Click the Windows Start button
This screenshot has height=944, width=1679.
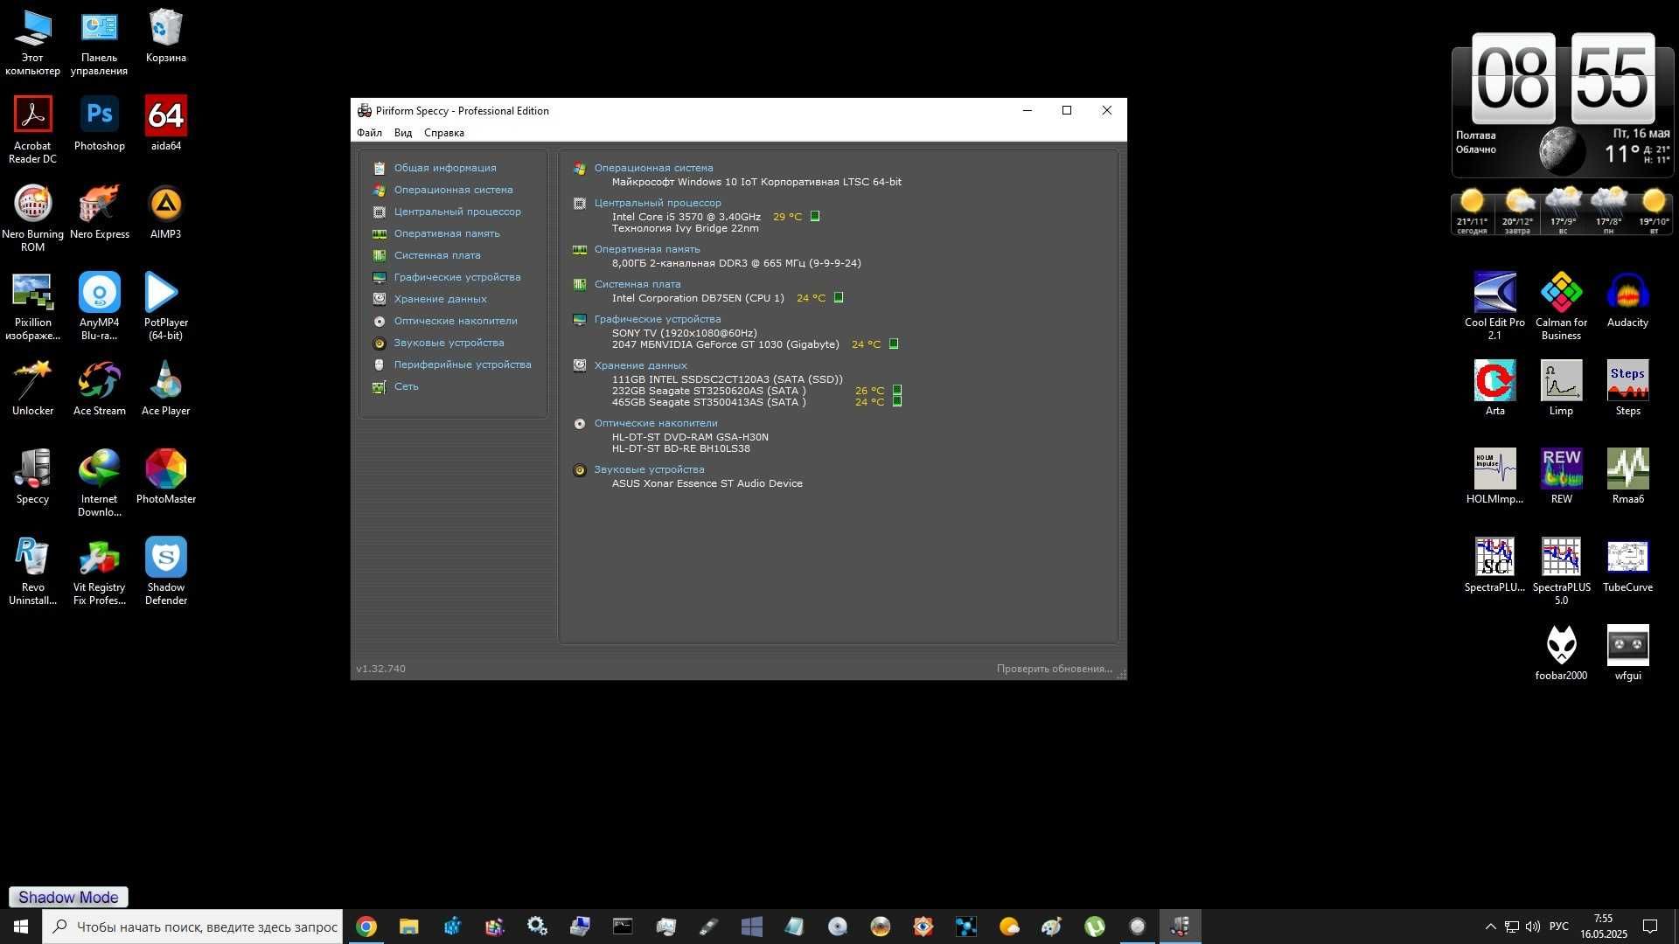(x=21, y=927)
